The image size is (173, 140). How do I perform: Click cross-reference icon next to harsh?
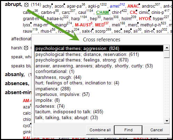tap(26, 48)
